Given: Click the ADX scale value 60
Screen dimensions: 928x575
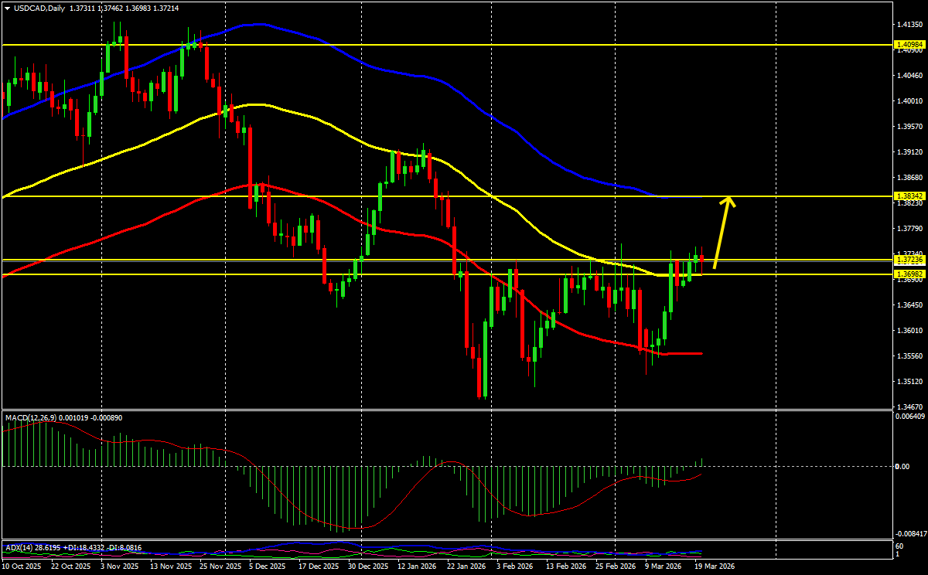Looking at the screenshot, I should pyautogui.click(x=898, y=546).
